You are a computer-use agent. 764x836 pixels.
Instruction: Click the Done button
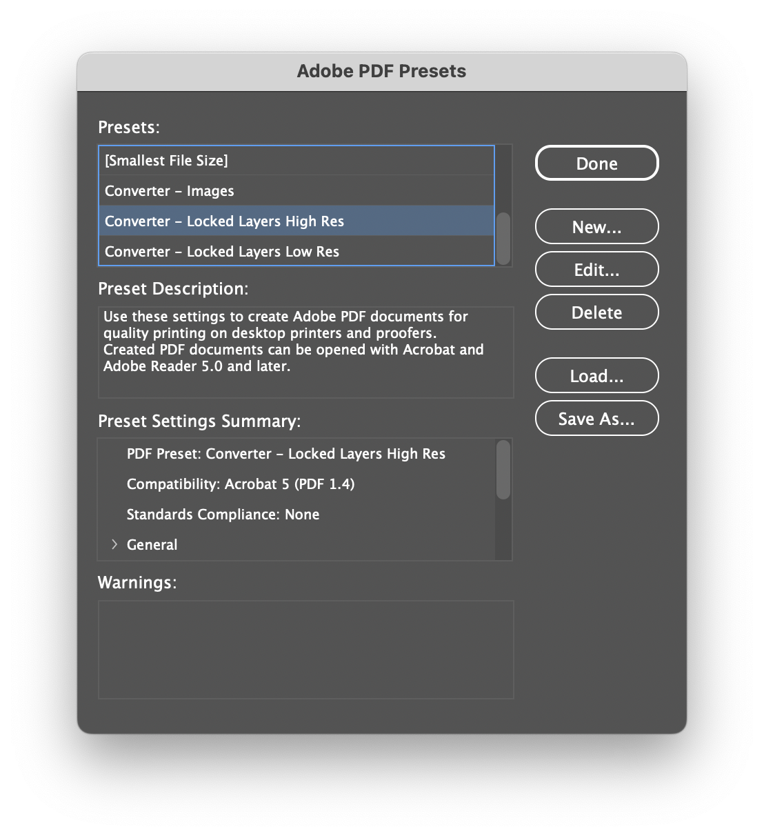tap(596, 163)
